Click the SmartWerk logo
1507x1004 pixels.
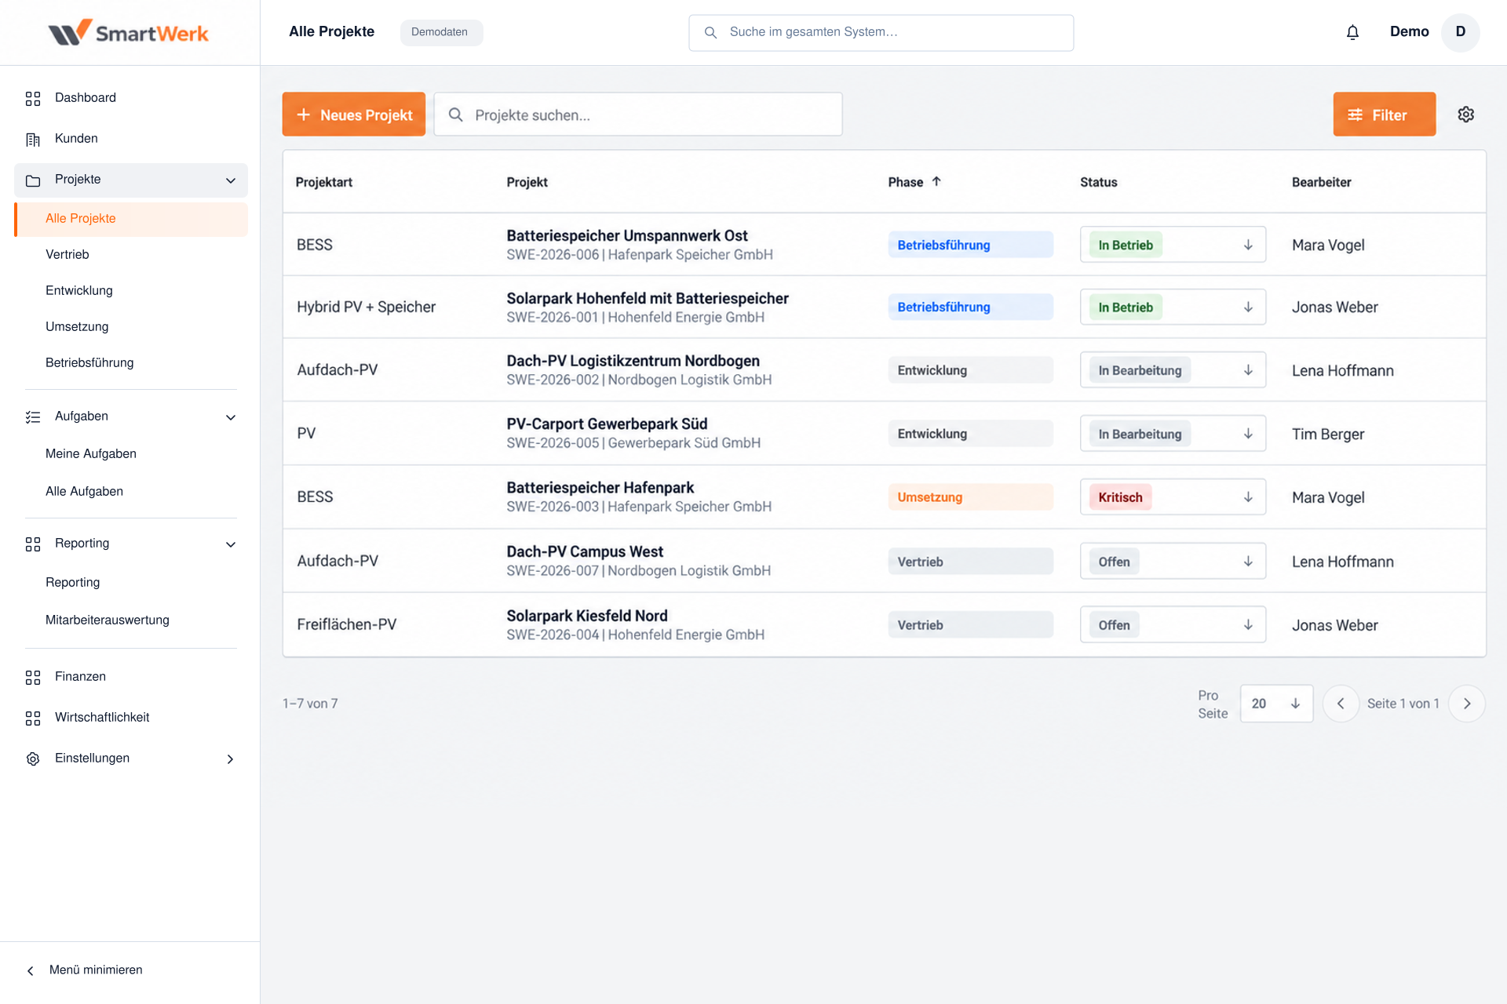(x=128, y=33)
